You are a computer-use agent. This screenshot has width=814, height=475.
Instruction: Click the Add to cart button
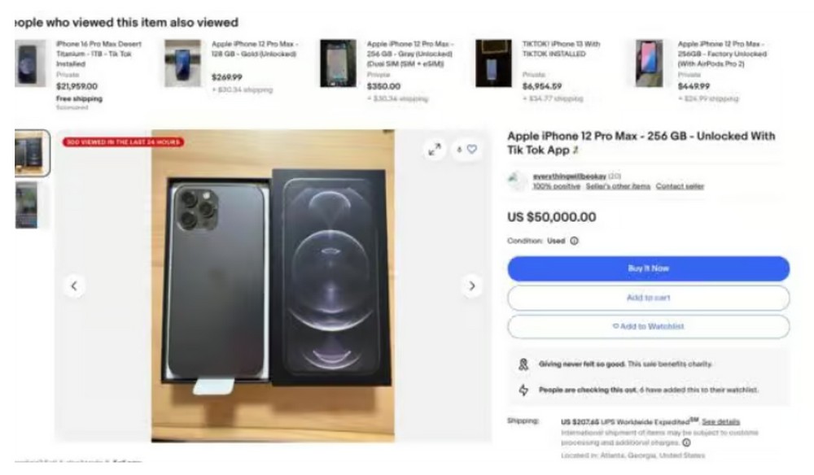tap(649, 298)
